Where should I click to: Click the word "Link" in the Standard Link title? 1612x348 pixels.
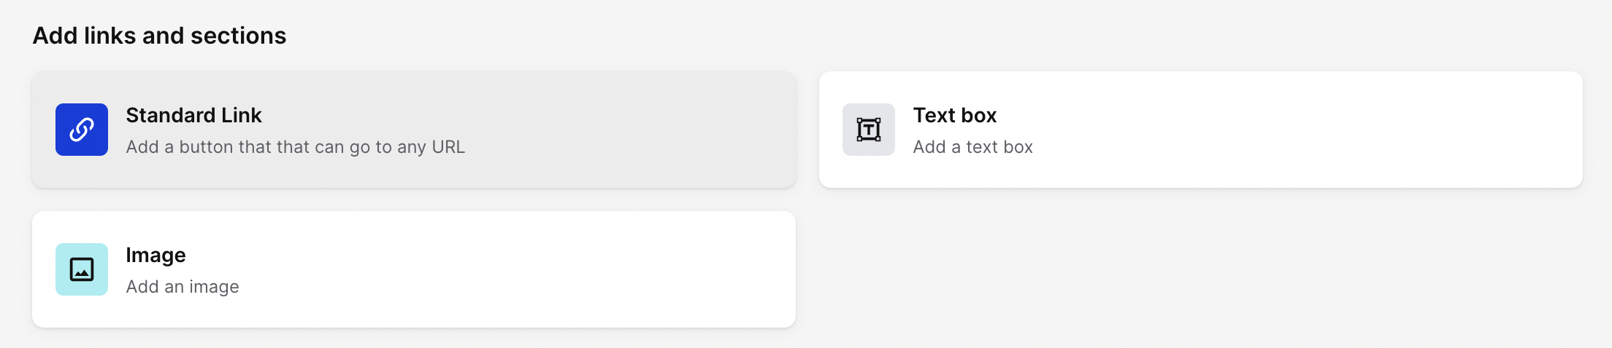tap(242, 115)
